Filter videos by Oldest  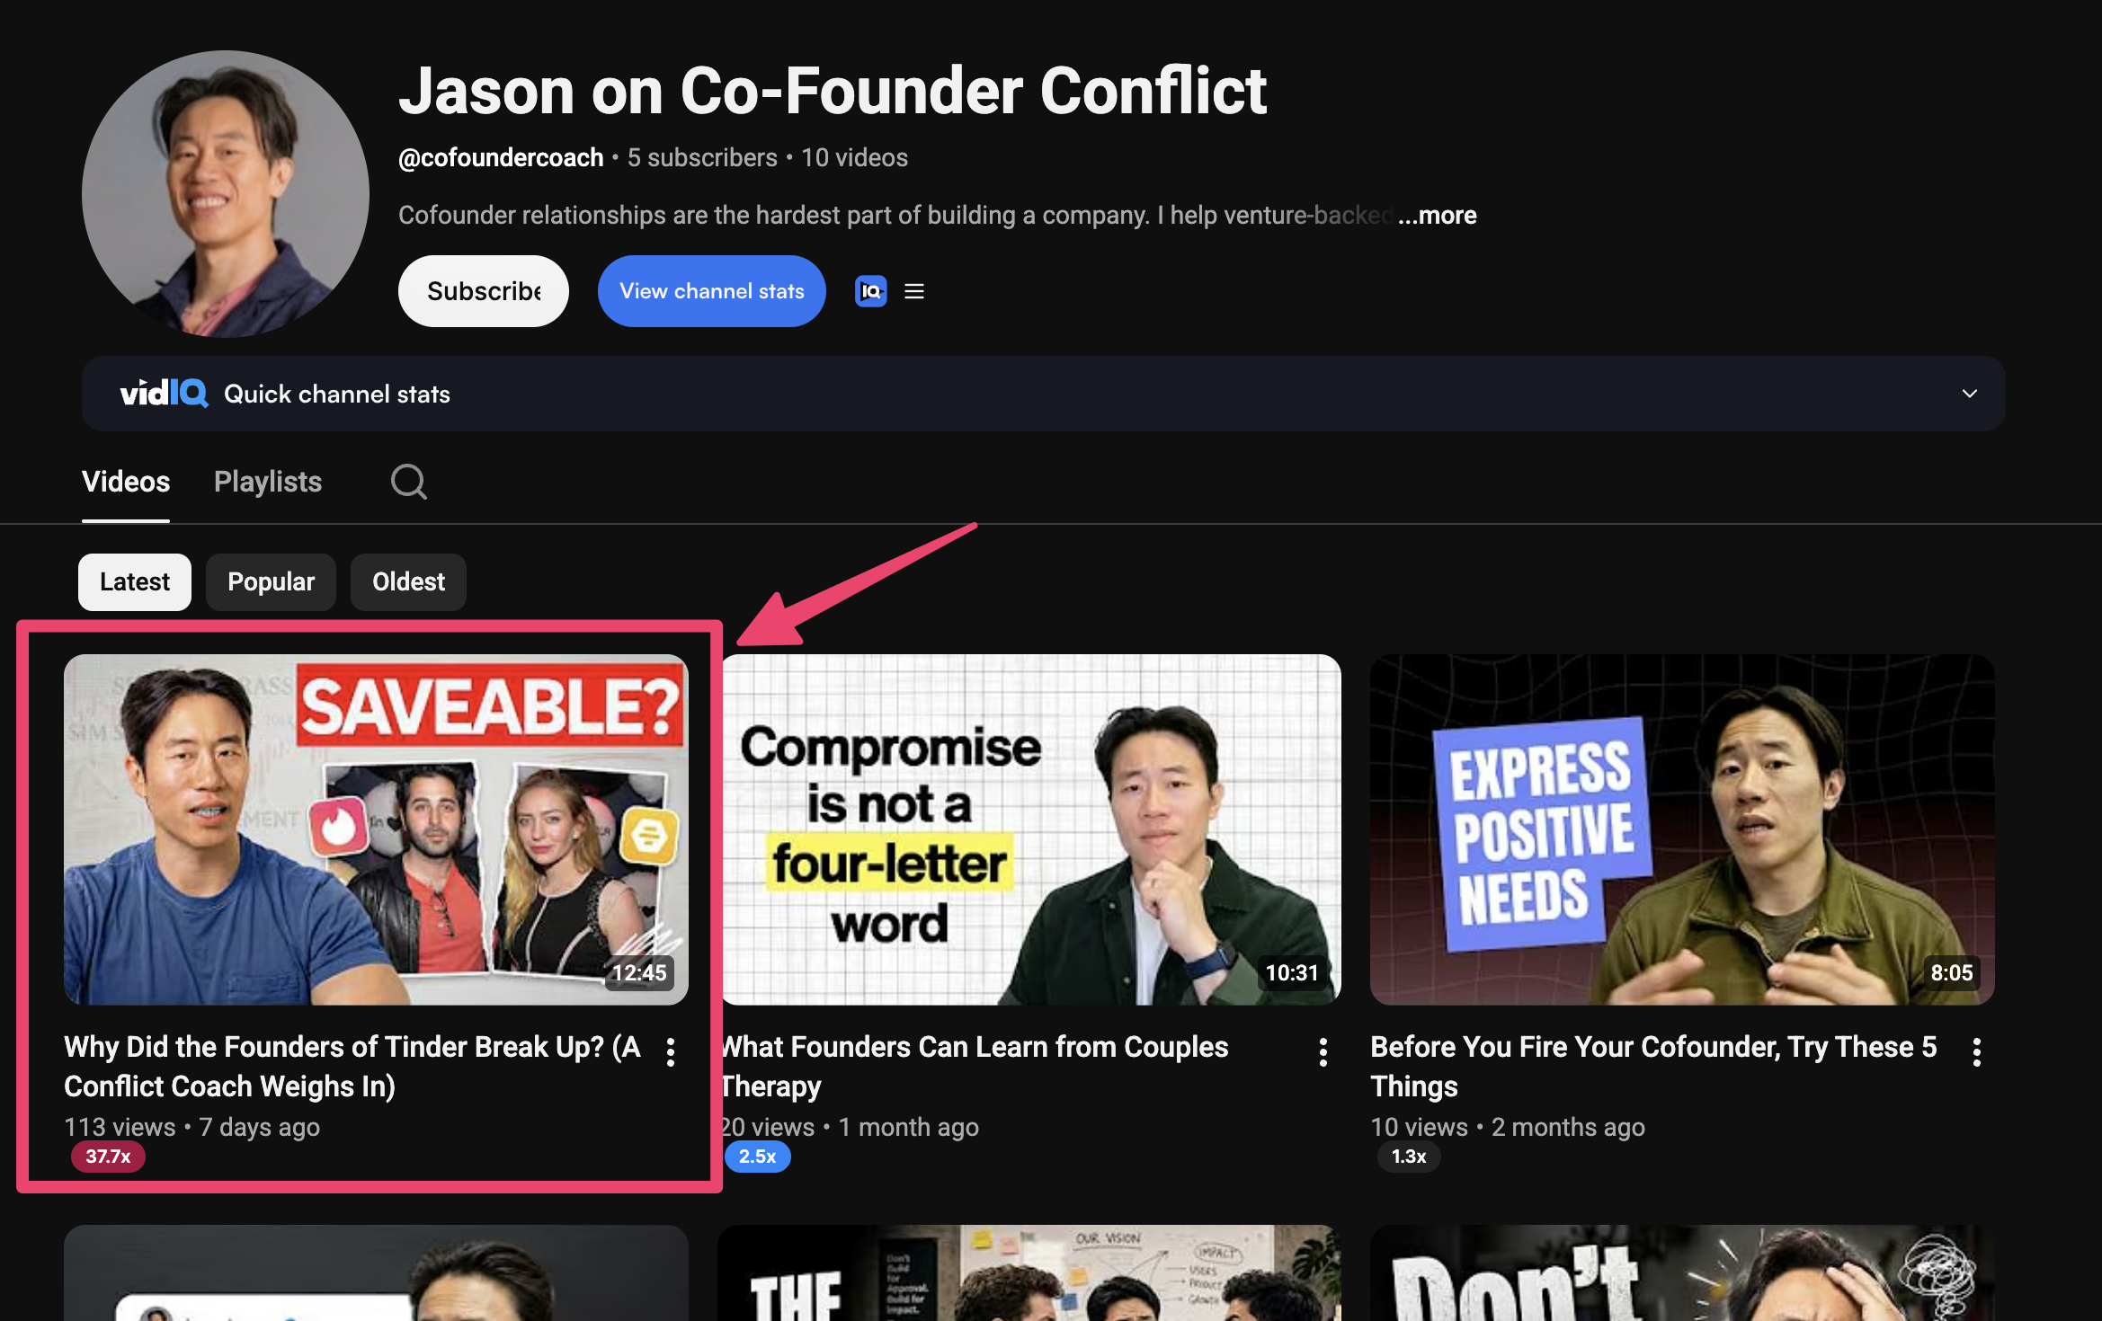[409, 582]
